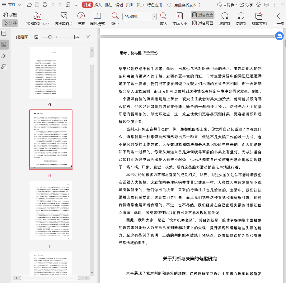Toggle 适合页面 fit page
This screenshot has width=286, height=283.
pos(203,23)
